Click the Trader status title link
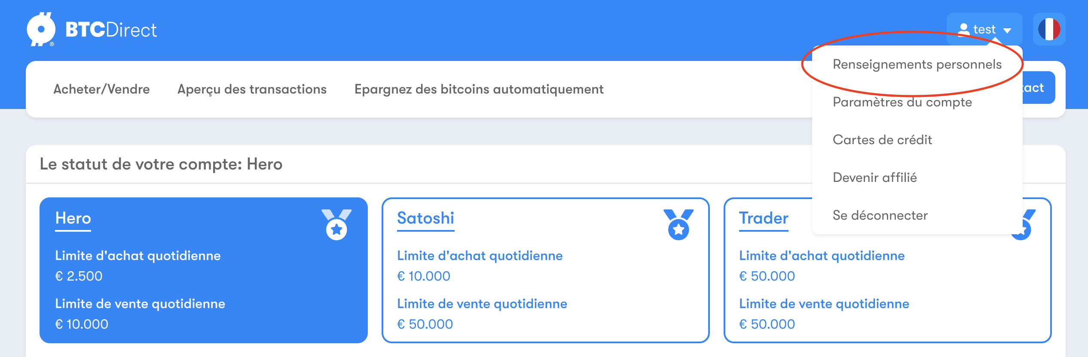Viewport: 1088px width, 357px height. click(x=764, y=218)
